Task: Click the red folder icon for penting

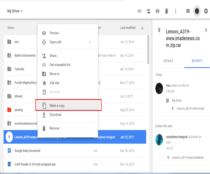Action: [x=9, y=110]
